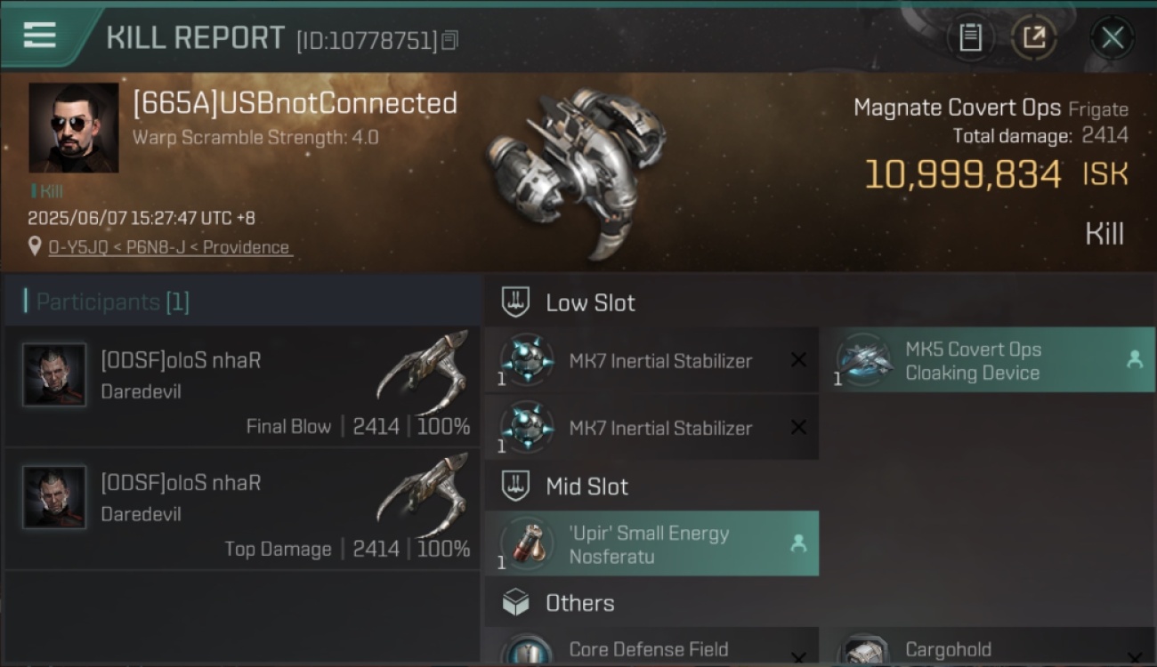Image resolution: width=1157 pixels, height=667 pixels.
Task: Click X on first MK7 Inertial Stabilizer
Action: [798, 360]
